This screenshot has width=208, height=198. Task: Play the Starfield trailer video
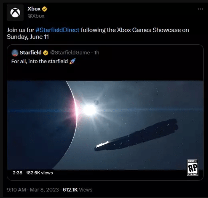click(x=105, y=125)
